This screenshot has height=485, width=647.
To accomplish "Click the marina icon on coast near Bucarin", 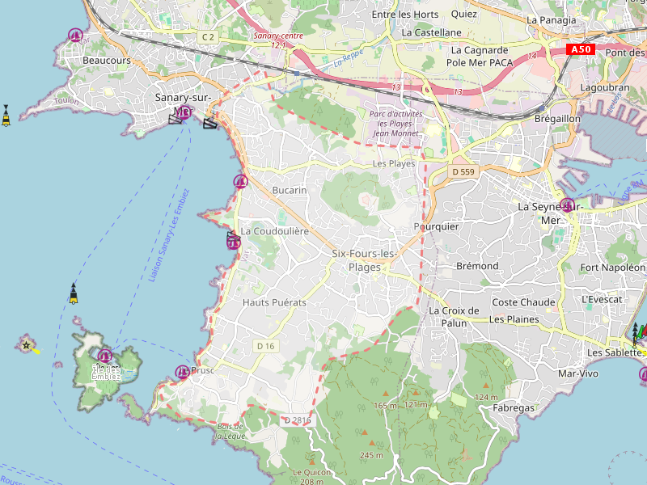I will [x=240, y=182].
